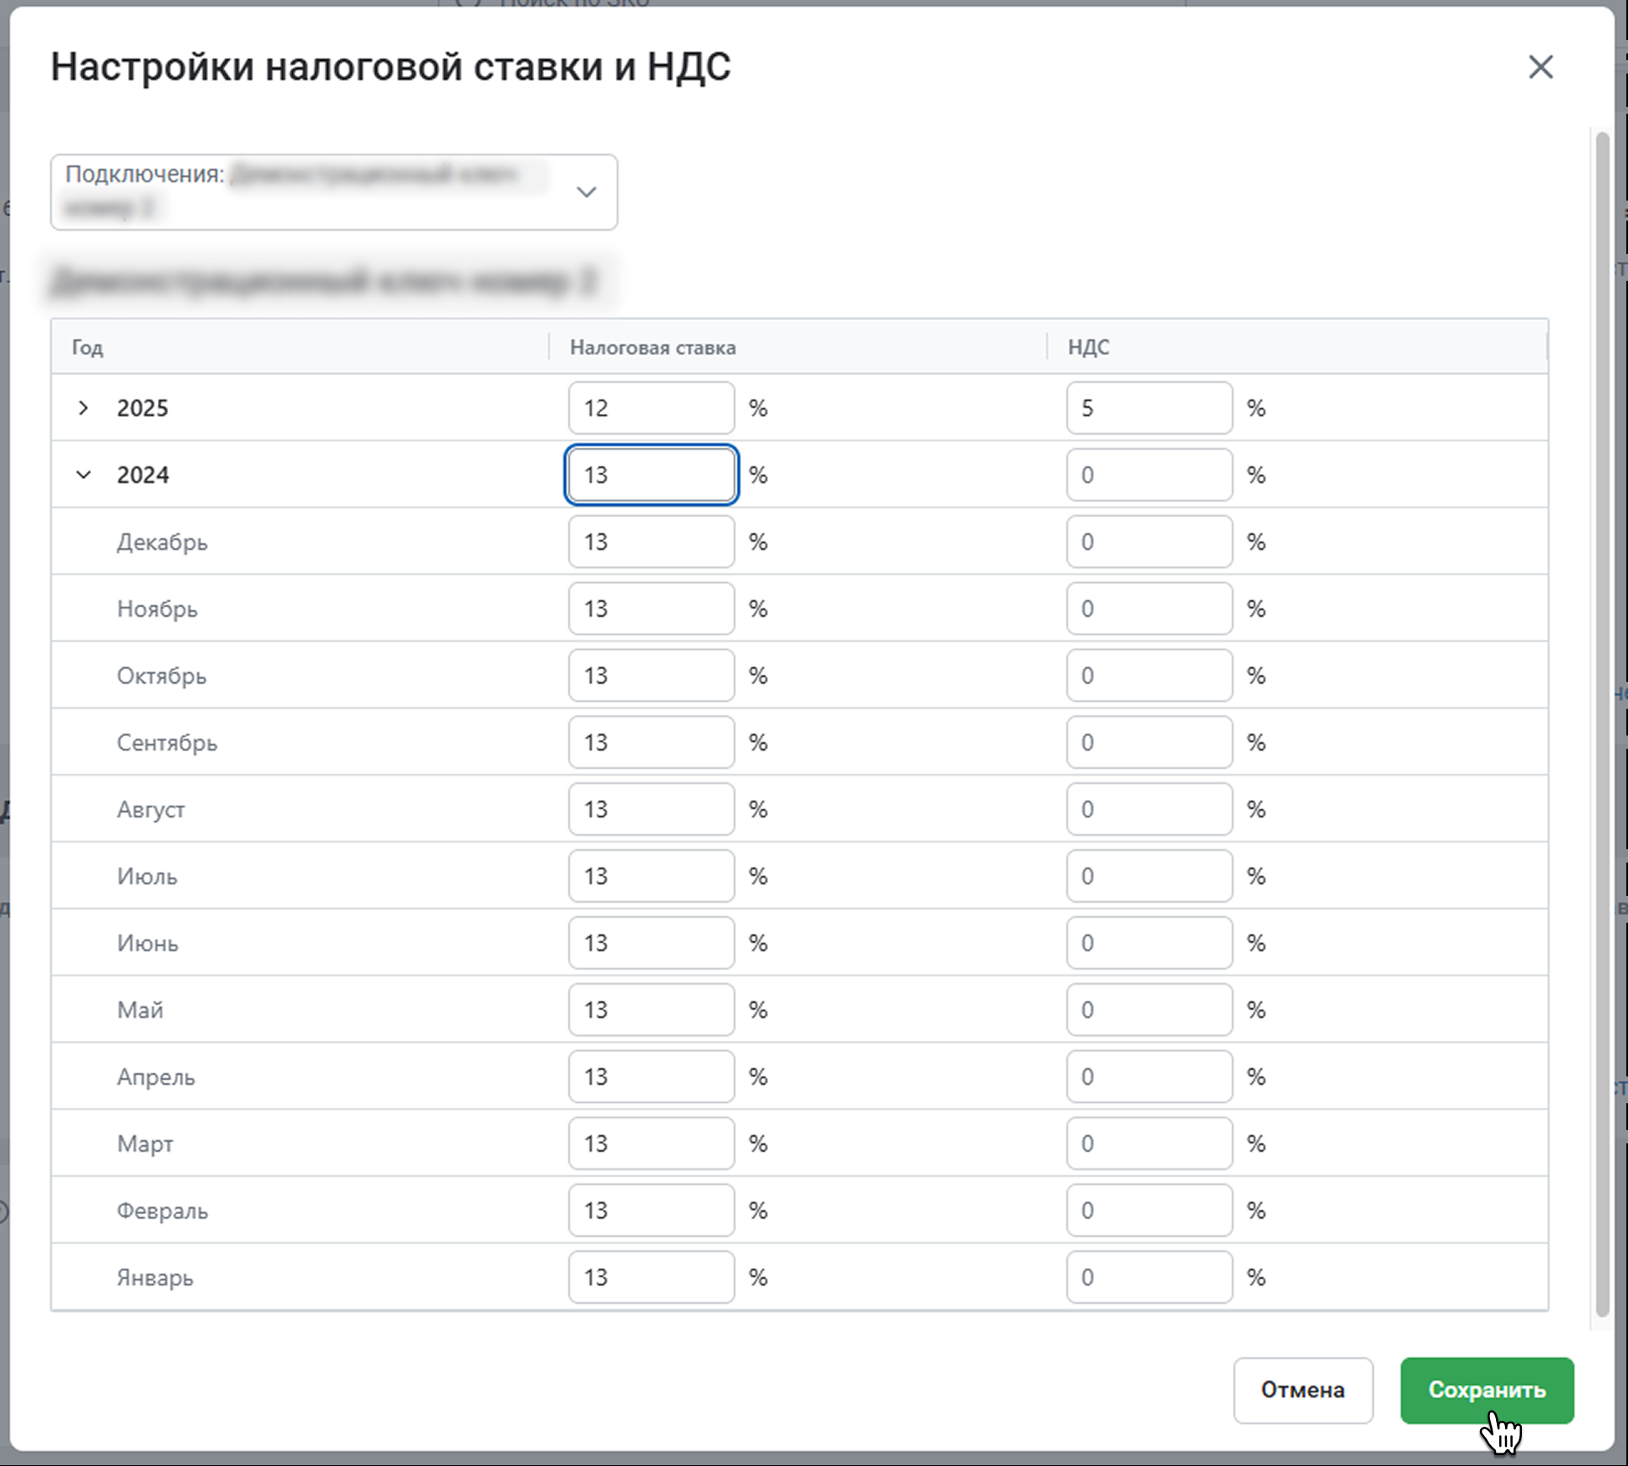Click Март tax rate input
This screenshot has height=1466, width=1628.
(x=650, y=1143)
